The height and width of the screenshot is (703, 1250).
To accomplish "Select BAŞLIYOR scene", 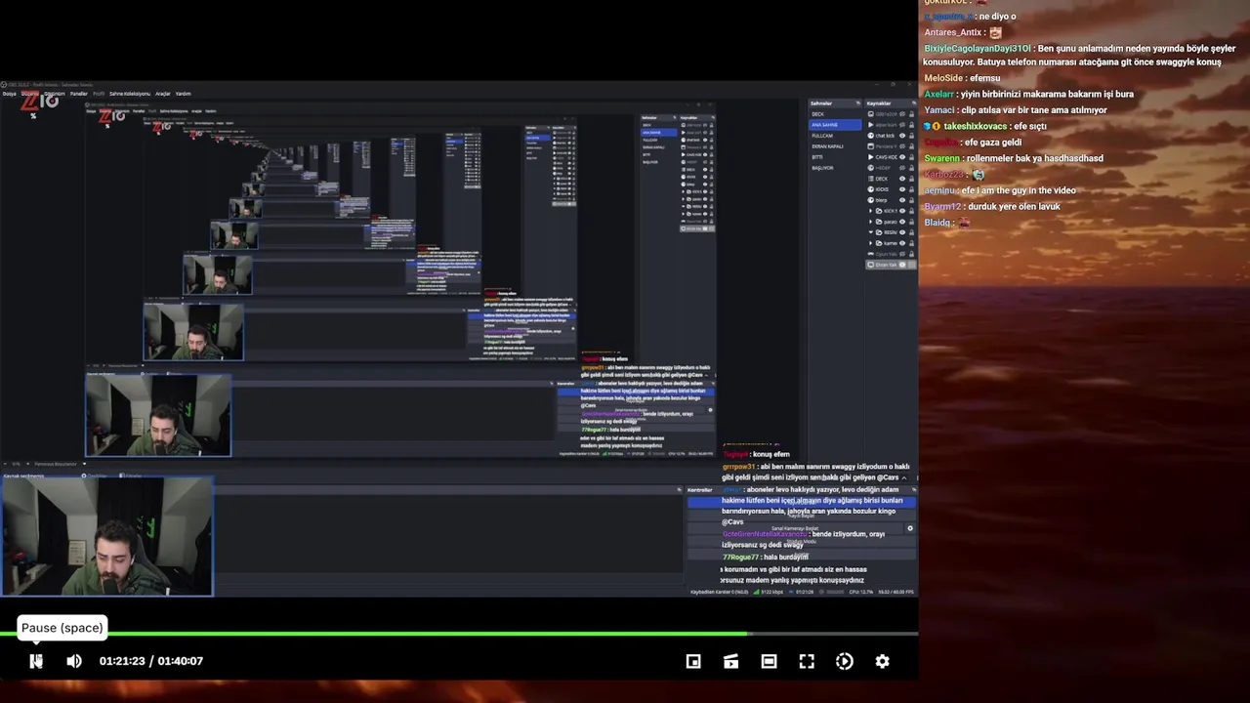I will click(835, 168).
